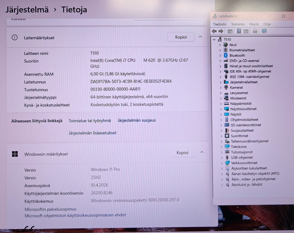Select Äänen käsittelyn objektit (APO) row
294x233 pixels.
click(x=255, y=173)
